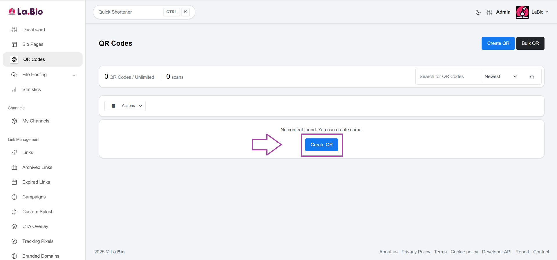Go to Statistics page
This screenshot has width=557, height=260.
[31, 89]
